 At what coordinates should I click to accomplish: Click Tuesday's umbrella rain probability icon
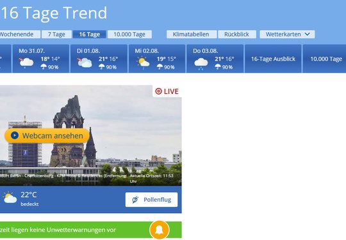[x=101, y=67]
